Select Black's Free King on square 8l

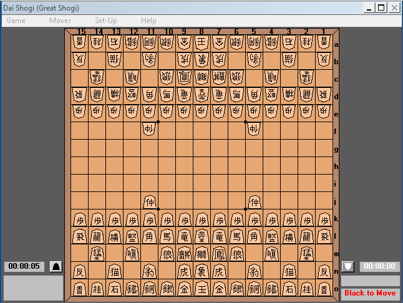201,237
